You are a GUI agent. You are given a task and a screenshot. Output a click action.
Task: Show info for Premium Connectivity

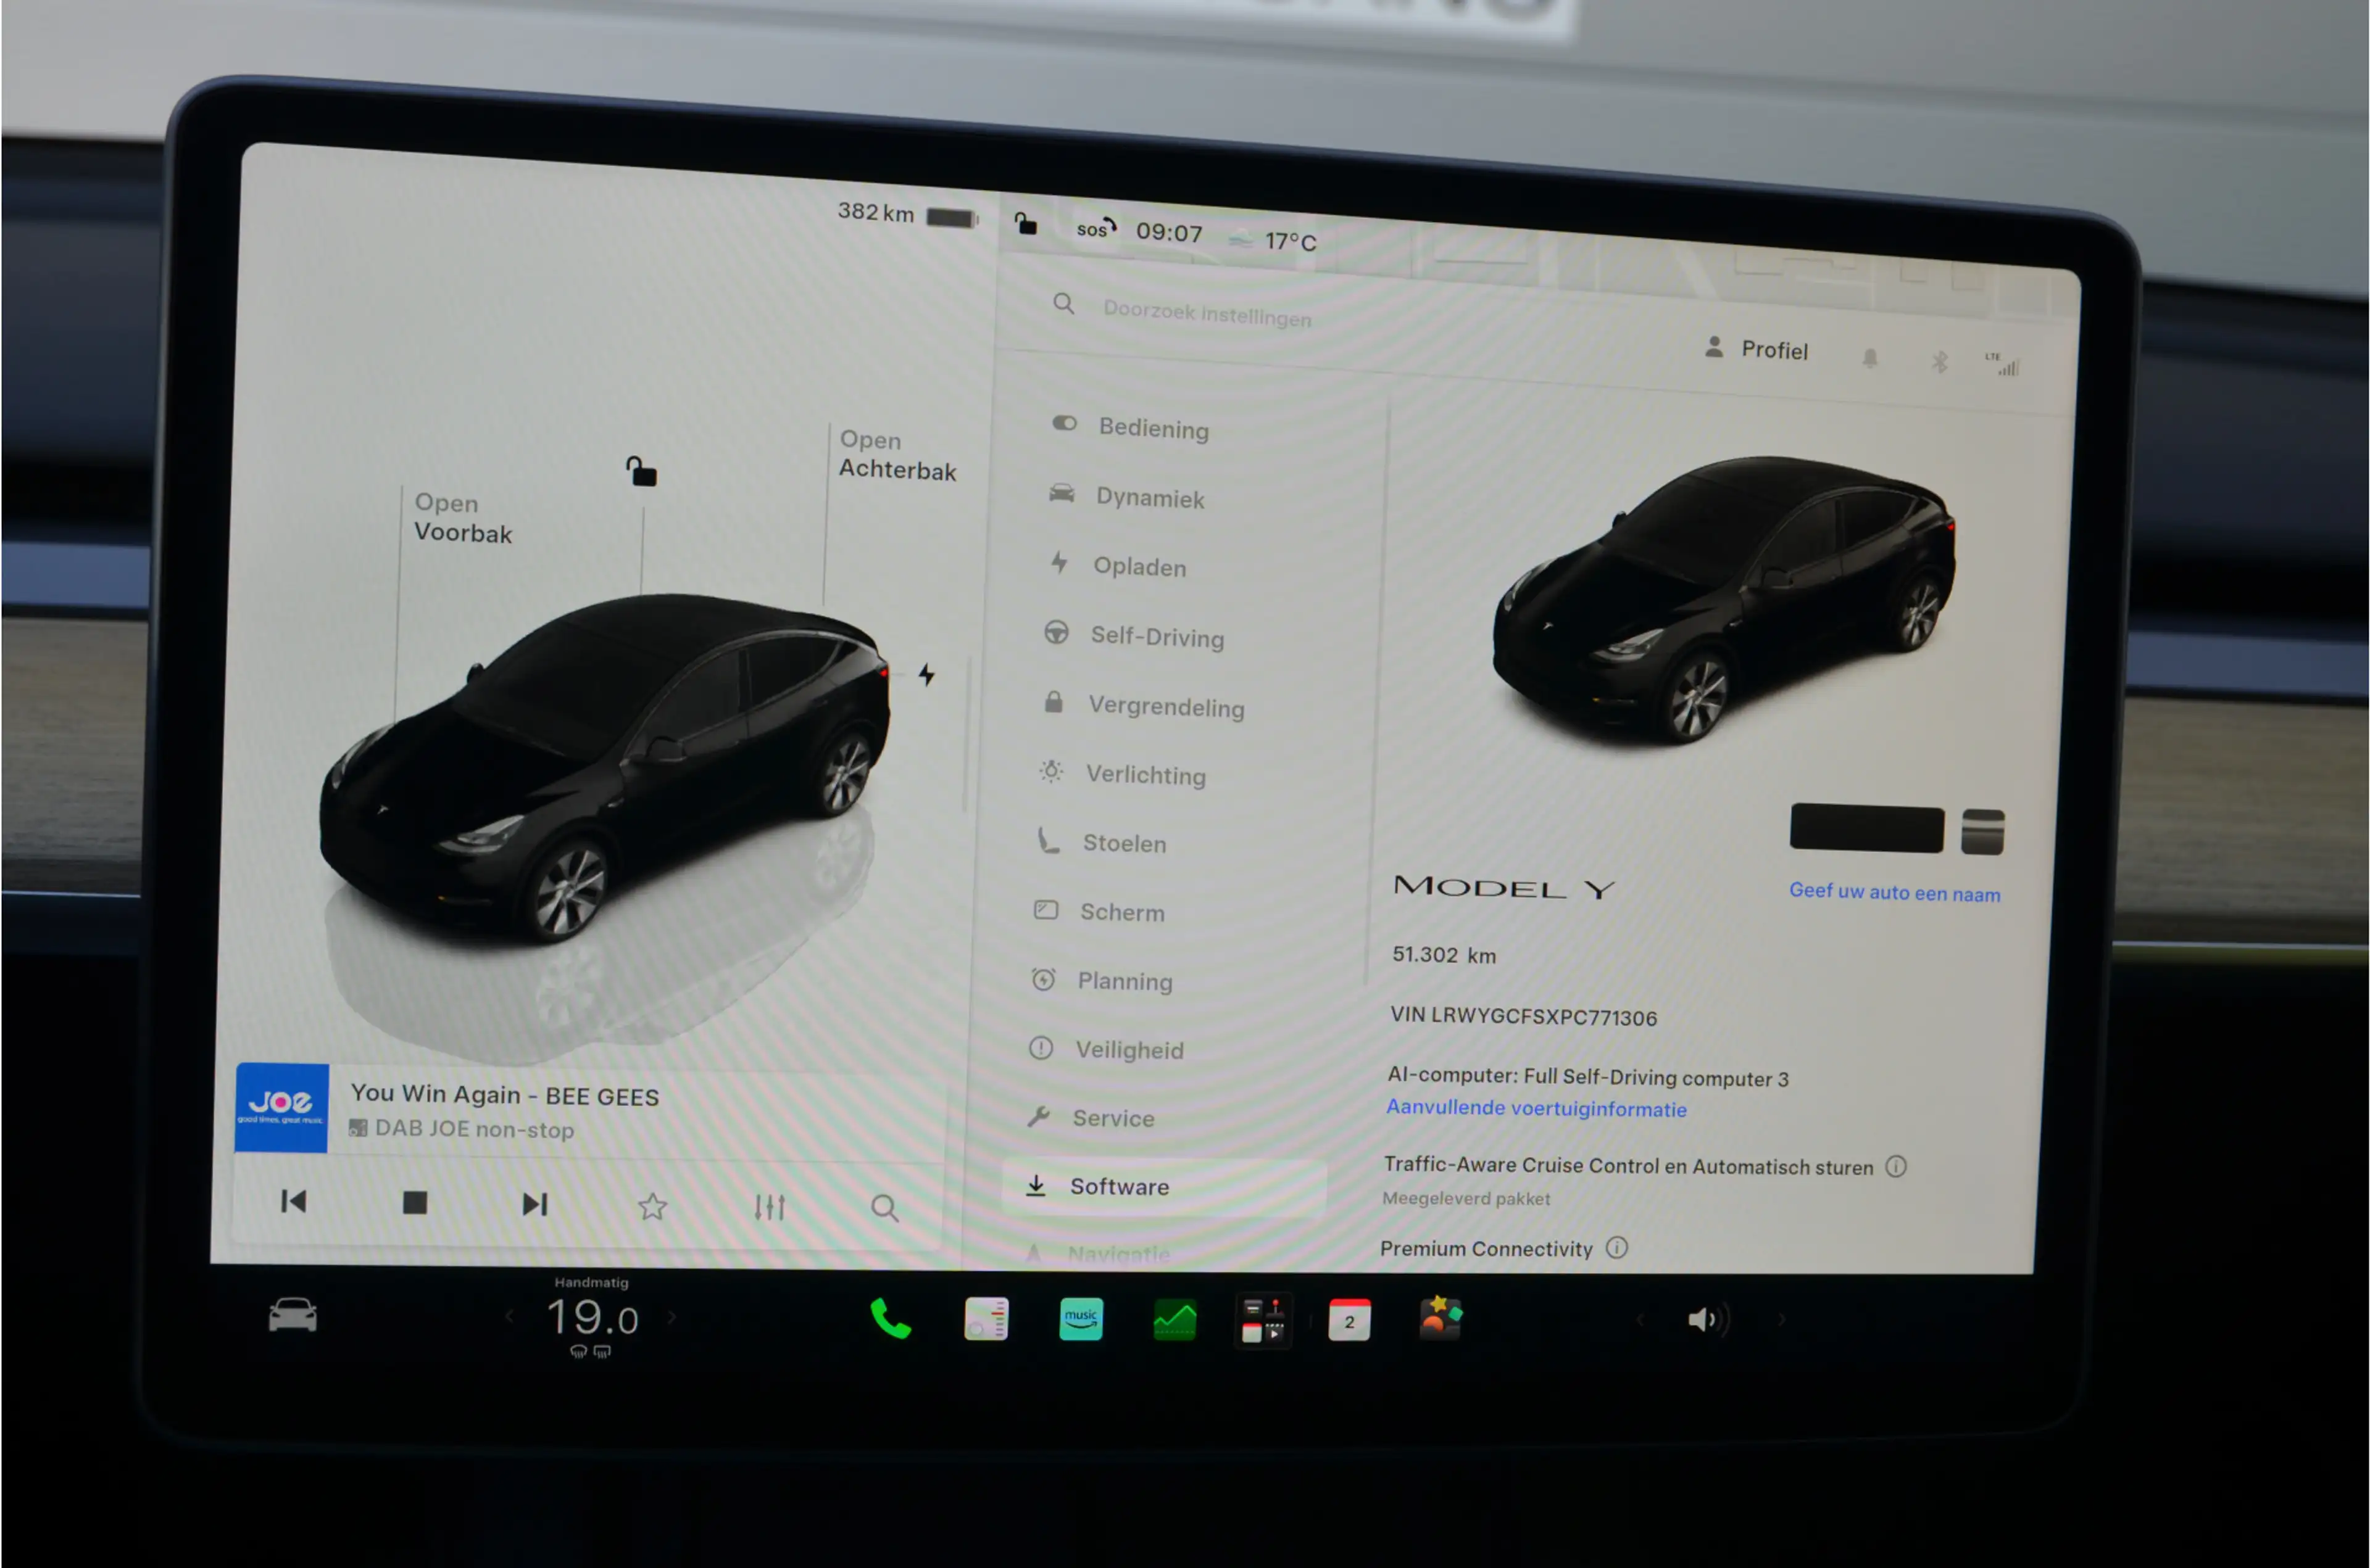[1616, 1247]
